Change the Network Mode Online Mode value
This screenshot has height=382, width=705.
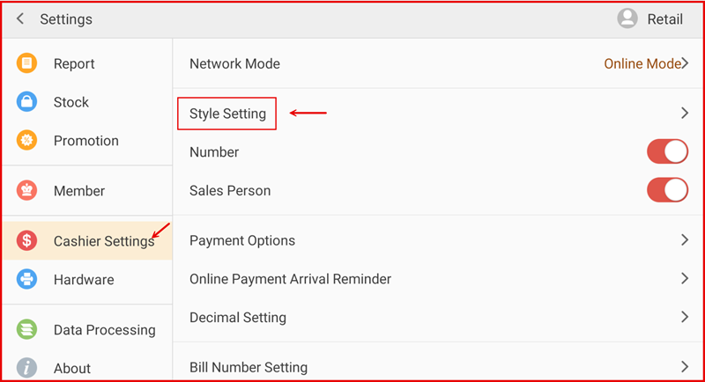[x=642, y=63]
